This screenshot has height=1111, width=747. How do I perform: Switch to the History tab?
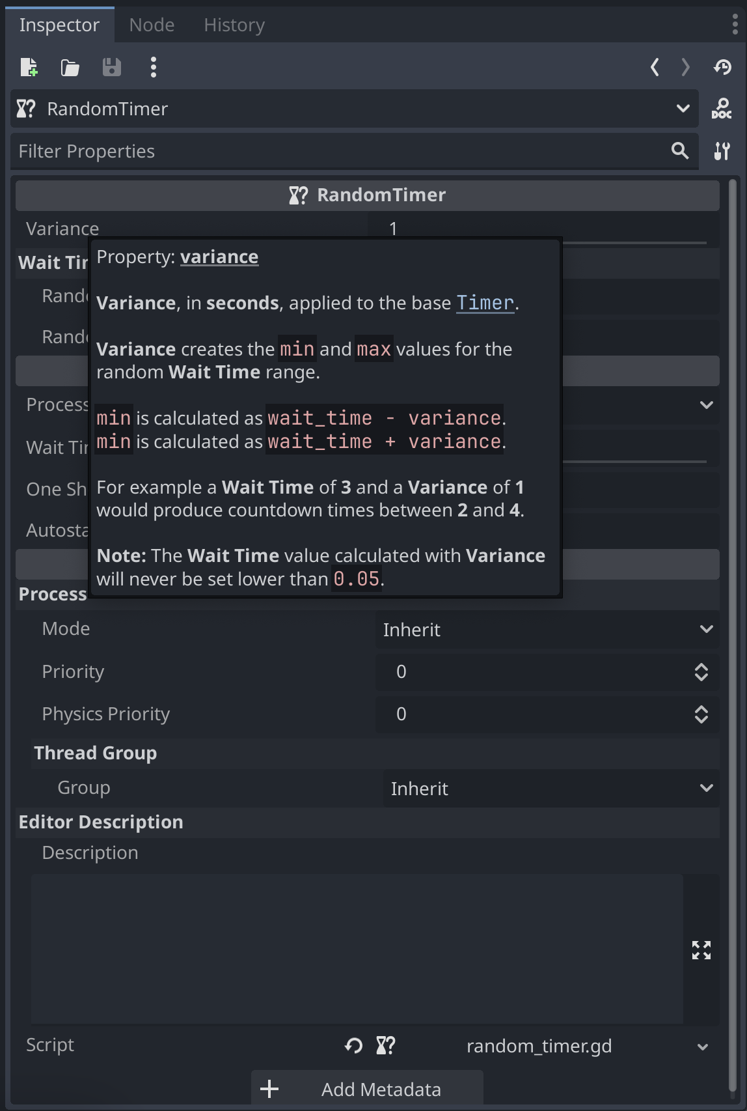[x=234, y=25]
